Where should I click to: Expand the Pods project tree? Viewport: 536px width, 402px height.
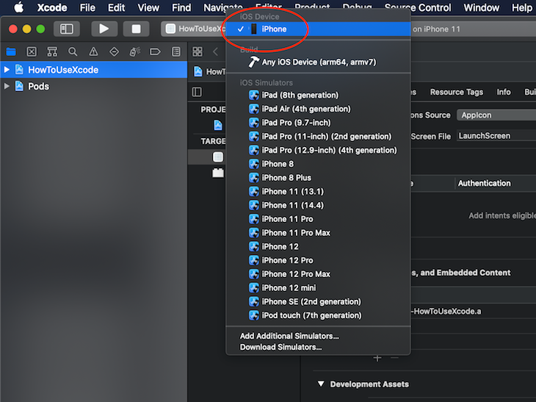7,86
